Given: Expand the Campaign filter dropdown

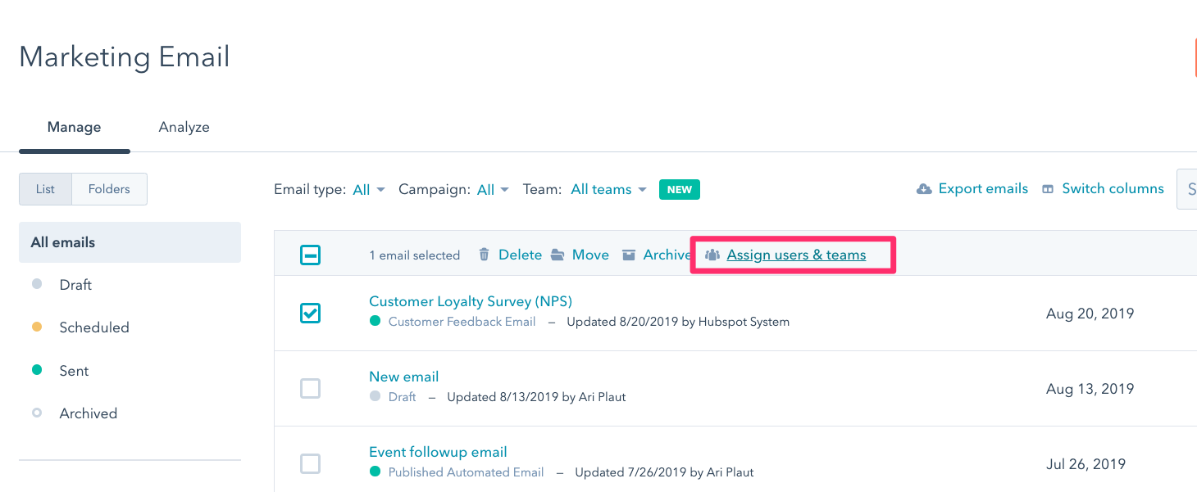Looking at the screenshot, I should [x=494, y=190].
